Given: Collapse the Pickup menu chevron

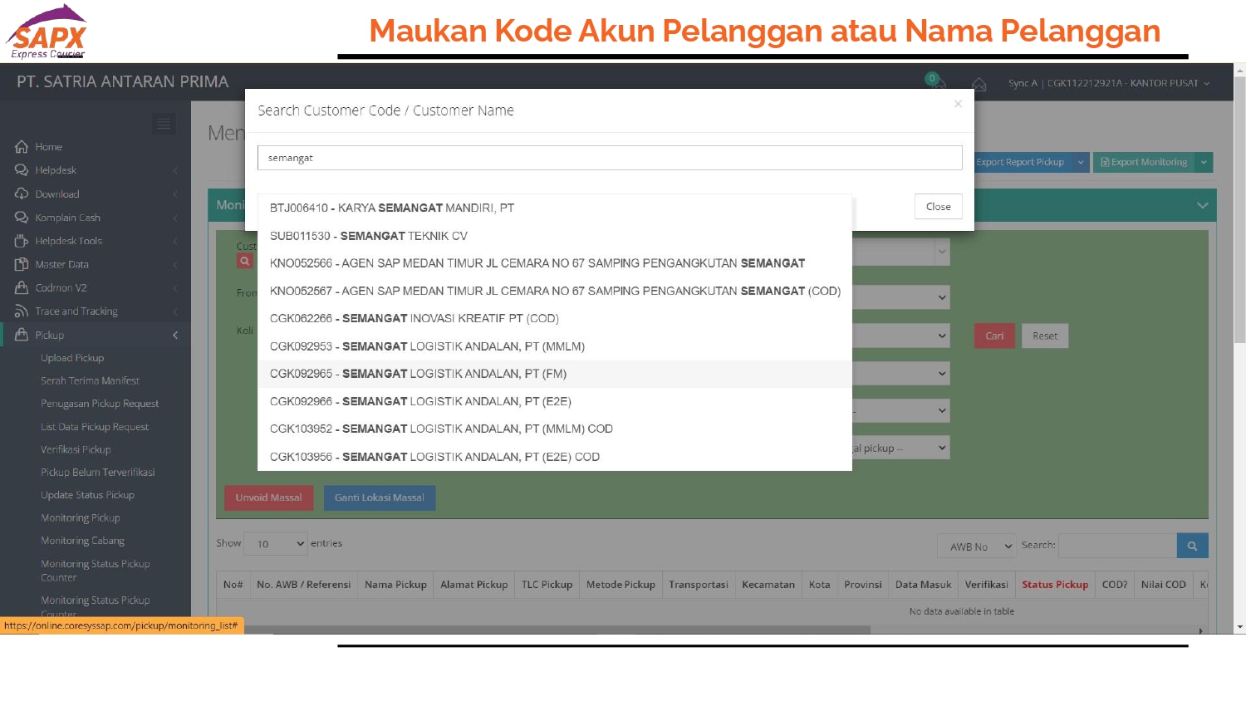Looking at the screenshot, I should [x=175, y=335].
